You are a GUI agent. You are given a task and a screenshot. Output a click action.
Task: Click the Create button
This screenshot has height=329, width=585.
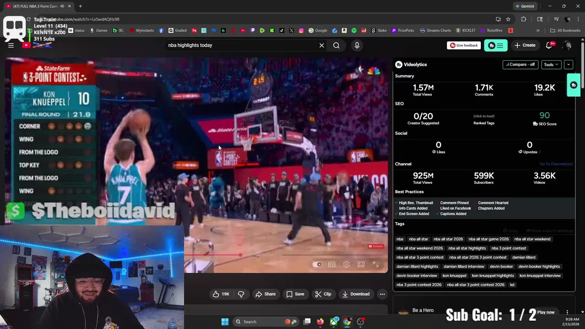coord(525,45)
